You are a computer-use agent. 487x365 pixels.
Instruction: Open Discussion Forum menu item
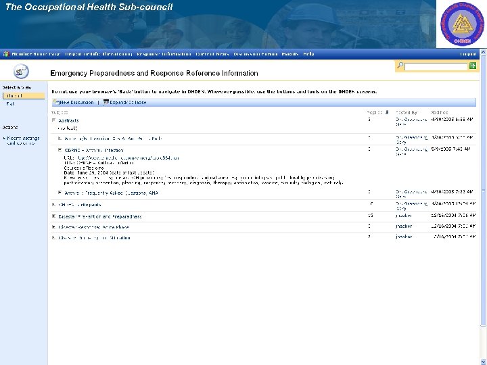[x=255, y=54]
